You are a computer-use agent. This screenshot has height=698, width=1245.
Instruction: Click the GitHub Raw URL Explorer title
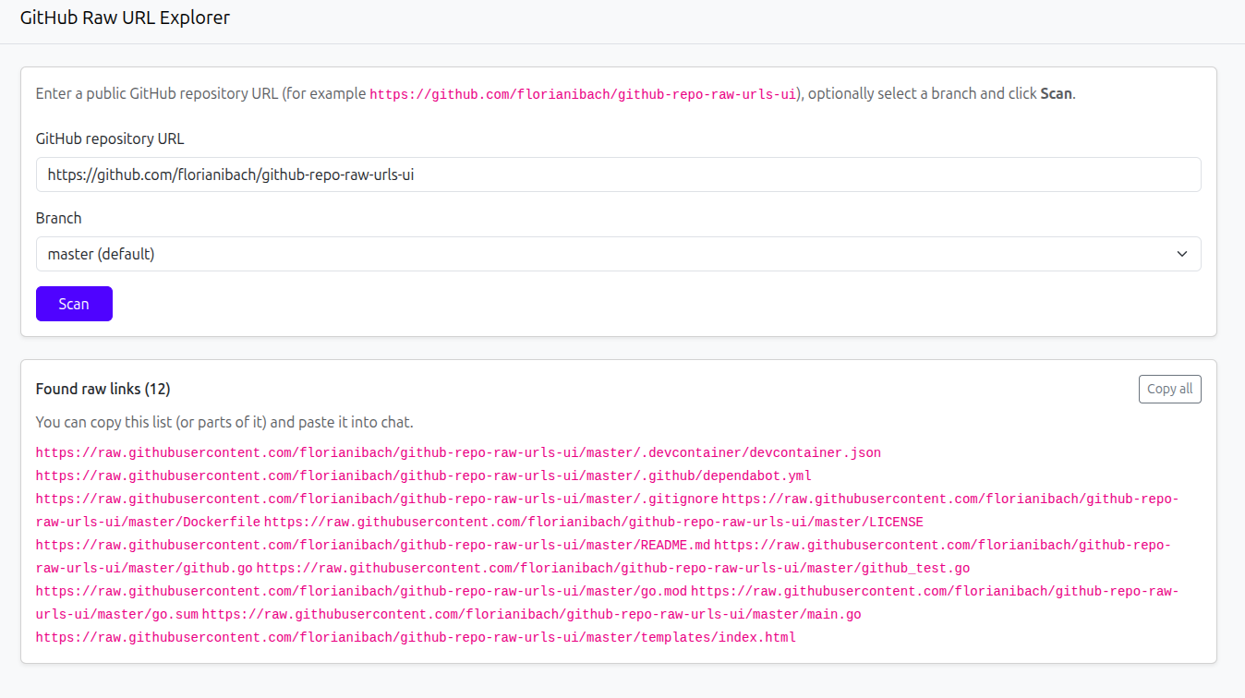click(125, 18)
